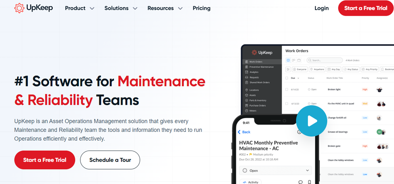
Task: Click the filter sliders icon
Action: point(288,69)
